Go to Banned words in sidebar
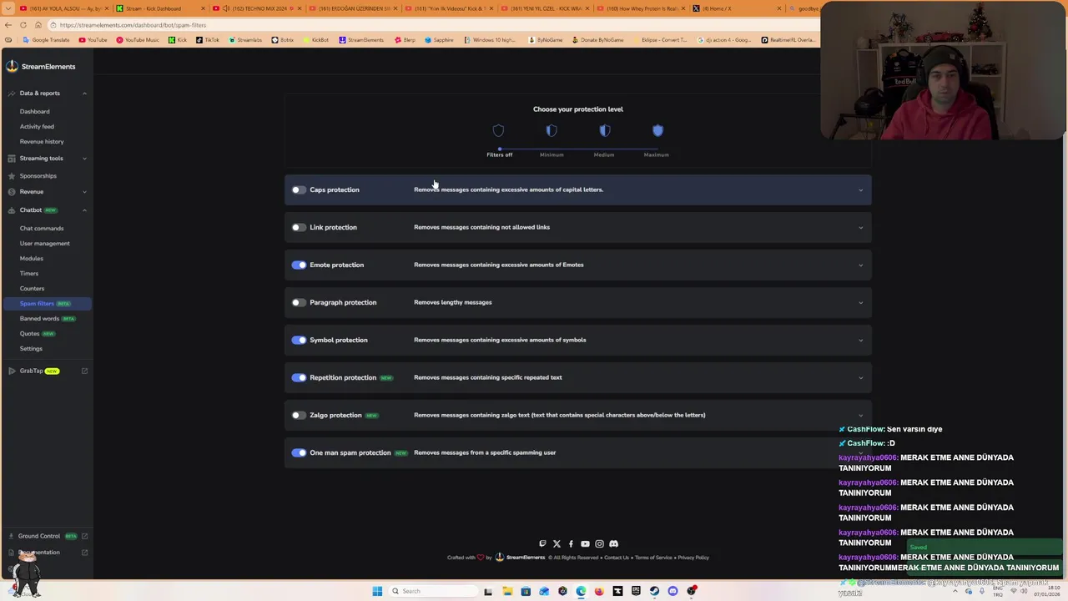 tap(40, 318)
